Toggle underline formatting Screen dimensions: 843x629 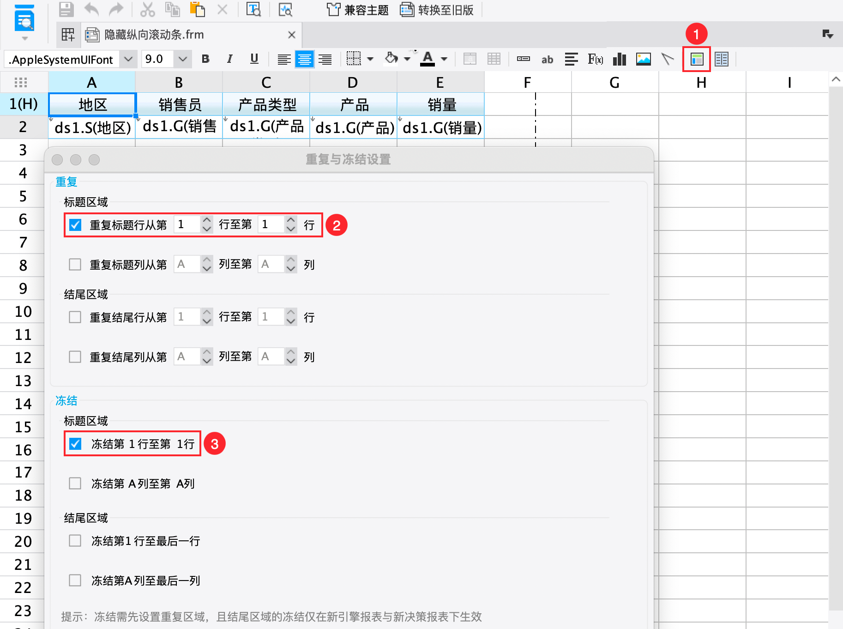click(x=254, y=59)
